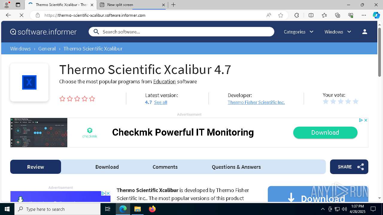Rate five stars in Your vote

click(355, 102)
